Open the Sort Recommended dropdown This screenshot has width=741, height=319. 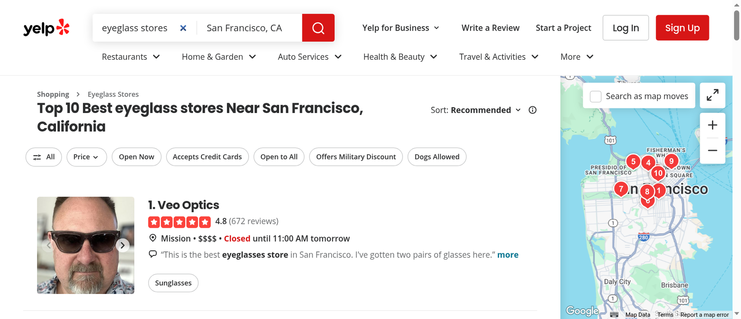(476, 110)
